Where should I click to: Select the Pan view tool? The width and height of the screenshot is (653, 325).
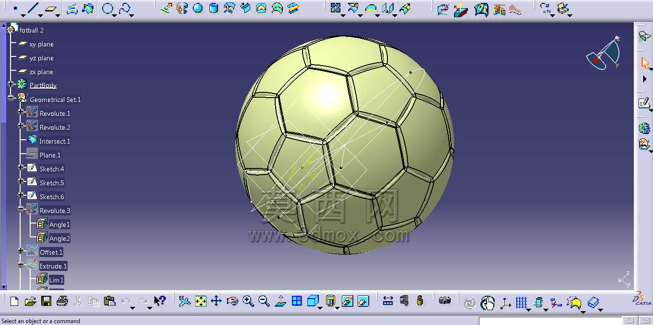click(216, 301)
